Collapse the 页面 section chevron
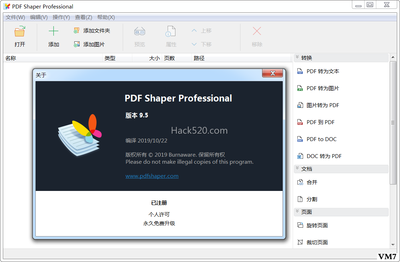This screenshot has height=262, width=400. (297, 211)
